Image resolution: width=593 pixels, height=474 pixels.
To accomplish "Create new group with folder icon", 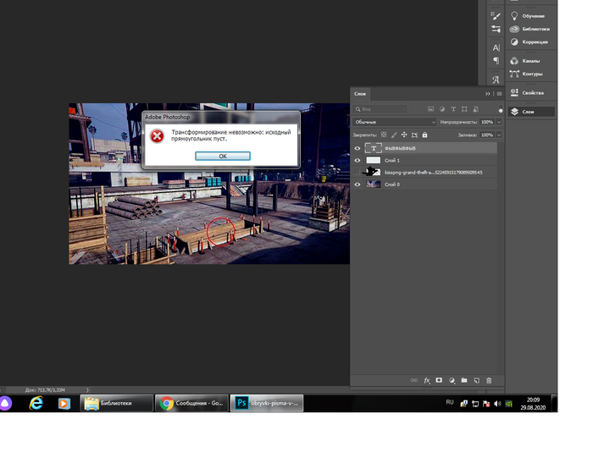I will click(464, 380).
